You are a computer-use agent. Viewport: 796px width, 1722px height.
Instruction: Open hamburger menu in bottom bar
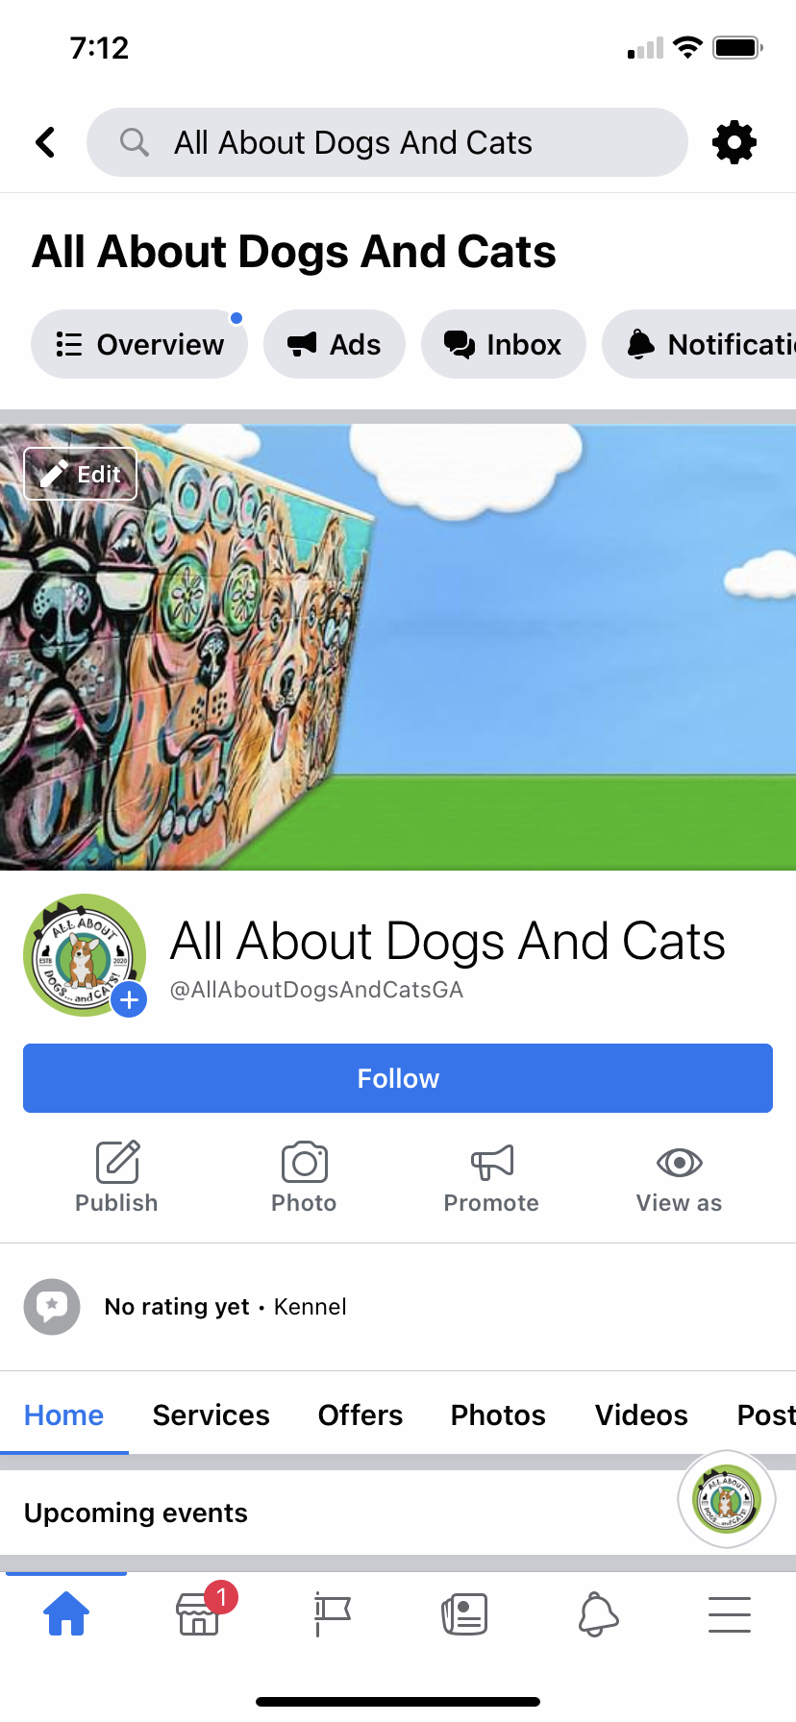click(x=730, y=1614)
